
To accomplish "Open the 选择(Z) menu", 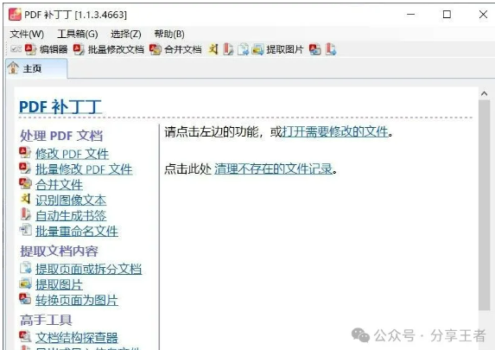I will tap(126, 34).
